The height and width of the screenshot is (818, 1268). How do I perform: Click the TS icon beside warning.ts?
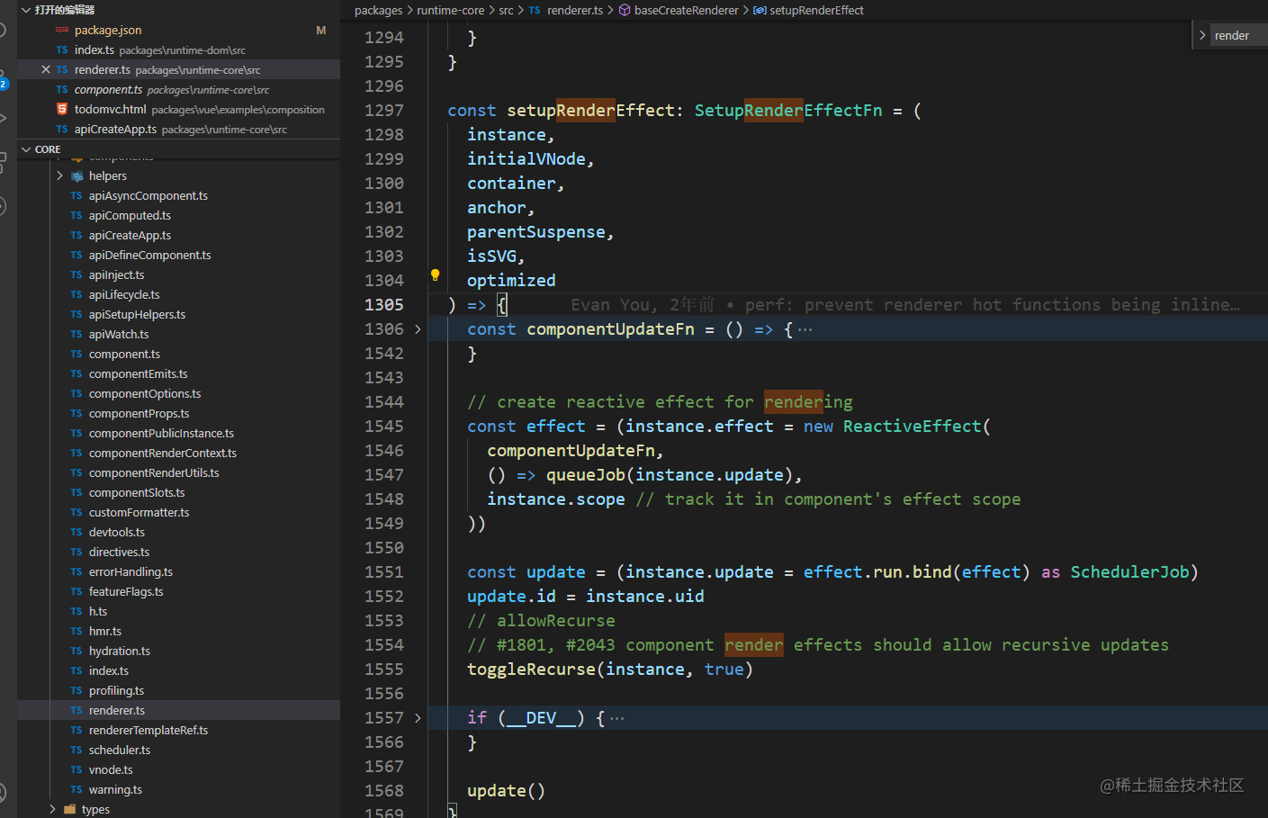click(x=76, y=790)
